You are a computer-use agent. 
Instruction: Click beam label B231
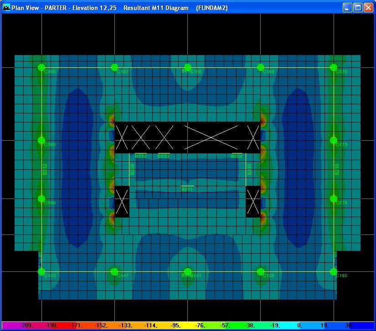(x=187, y=189)
